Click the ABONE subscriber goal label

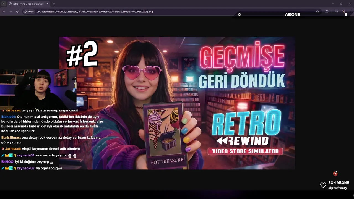(x=293, y=15)
